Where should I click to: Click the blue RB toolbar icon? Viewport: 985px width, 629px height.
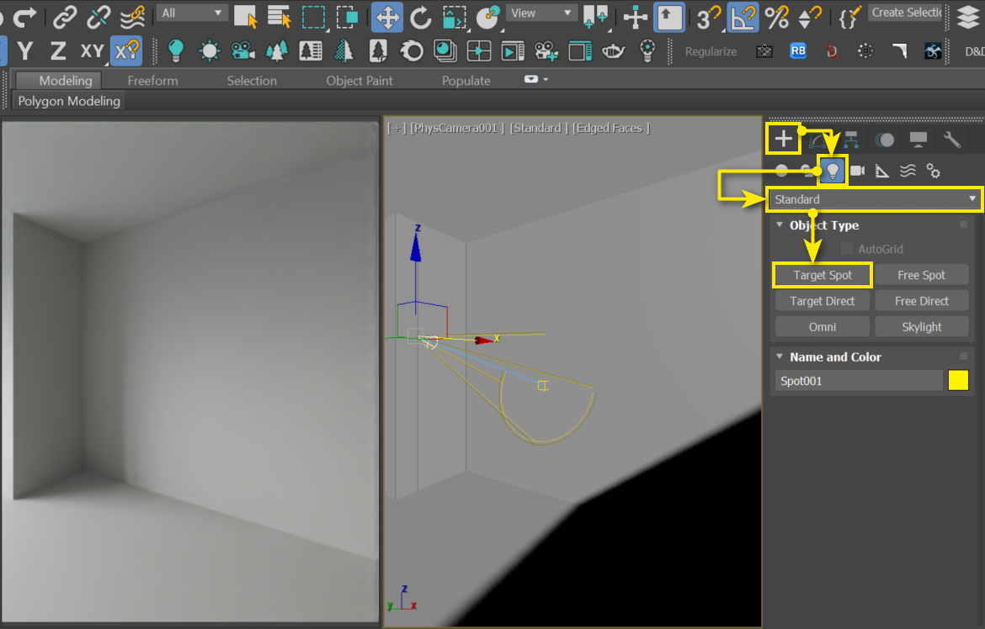pos(798,50)
